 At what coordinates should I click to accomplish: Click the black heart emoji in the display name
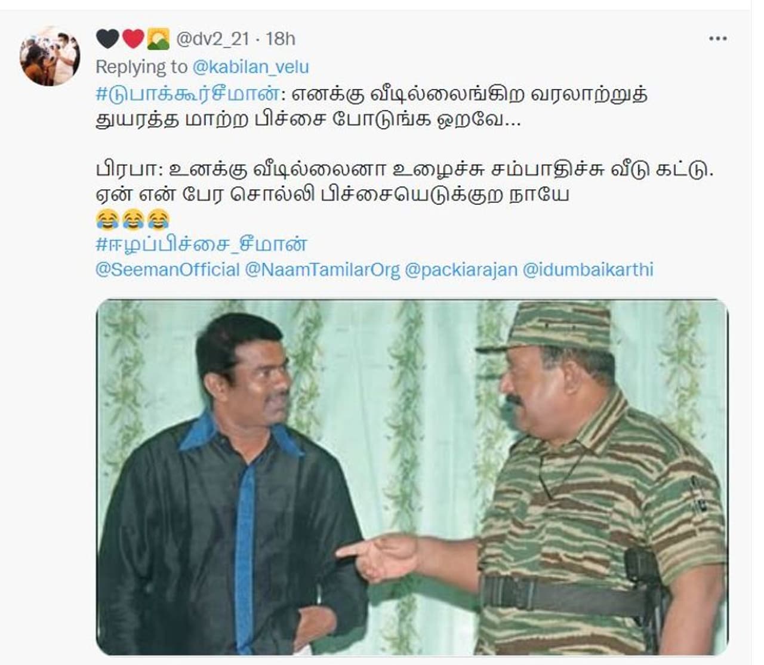click(107, 39)
